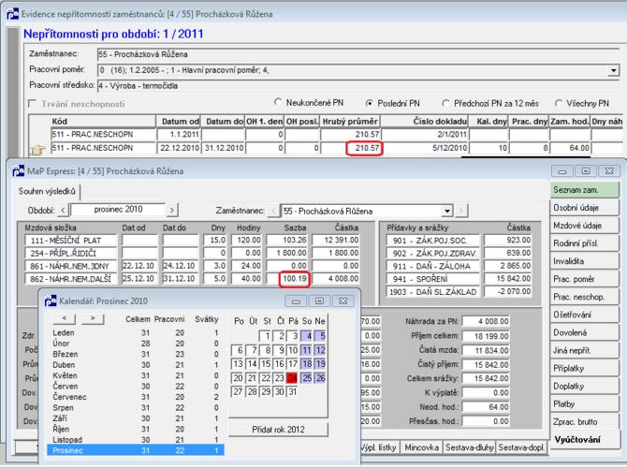Open the Invalidita section
Viewport: 627px width, 469px height.
(x=584, y=261)
